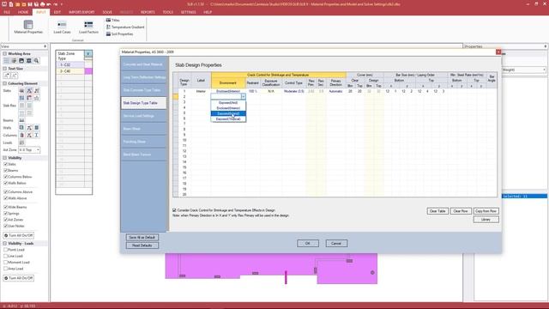This screenshot has width=549, height=309.
Task: Click the Save icon in quick access toolbar
Action: [30, 4]
